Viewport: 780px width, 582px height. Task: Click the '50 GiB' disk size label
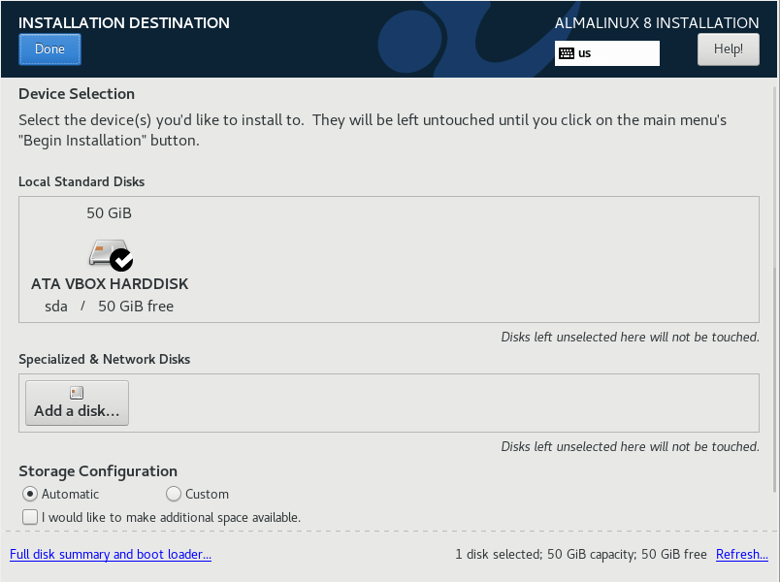(x=109, y=212)
